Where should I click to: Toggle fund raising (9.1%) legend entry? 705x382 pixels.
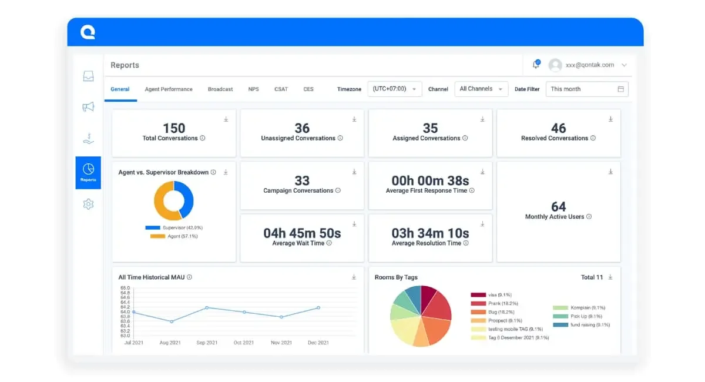[x=582, y=324]
